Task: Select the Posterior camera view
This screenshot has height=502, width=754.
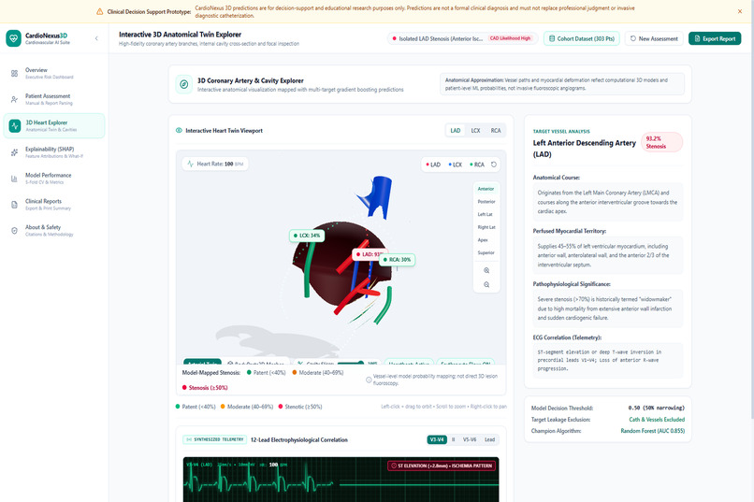Action: [486, 202]
